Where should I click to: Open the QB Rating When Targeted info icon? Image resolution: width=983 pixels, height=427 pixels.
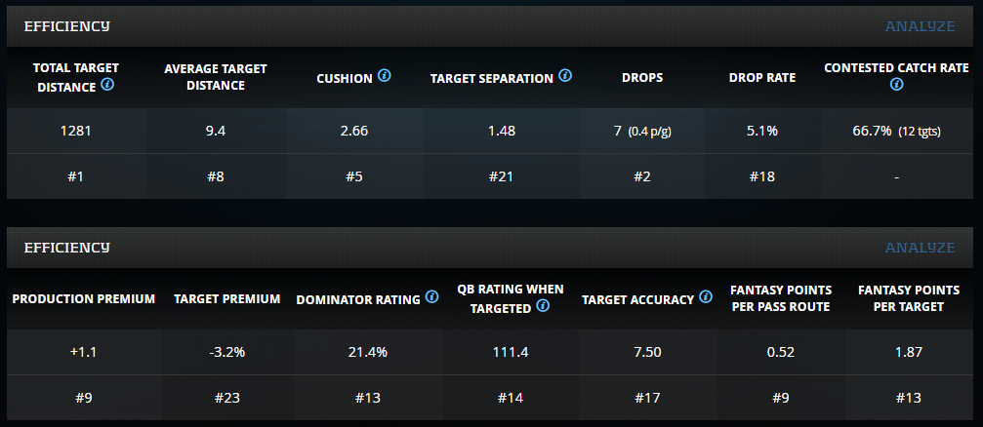(543, 307)
